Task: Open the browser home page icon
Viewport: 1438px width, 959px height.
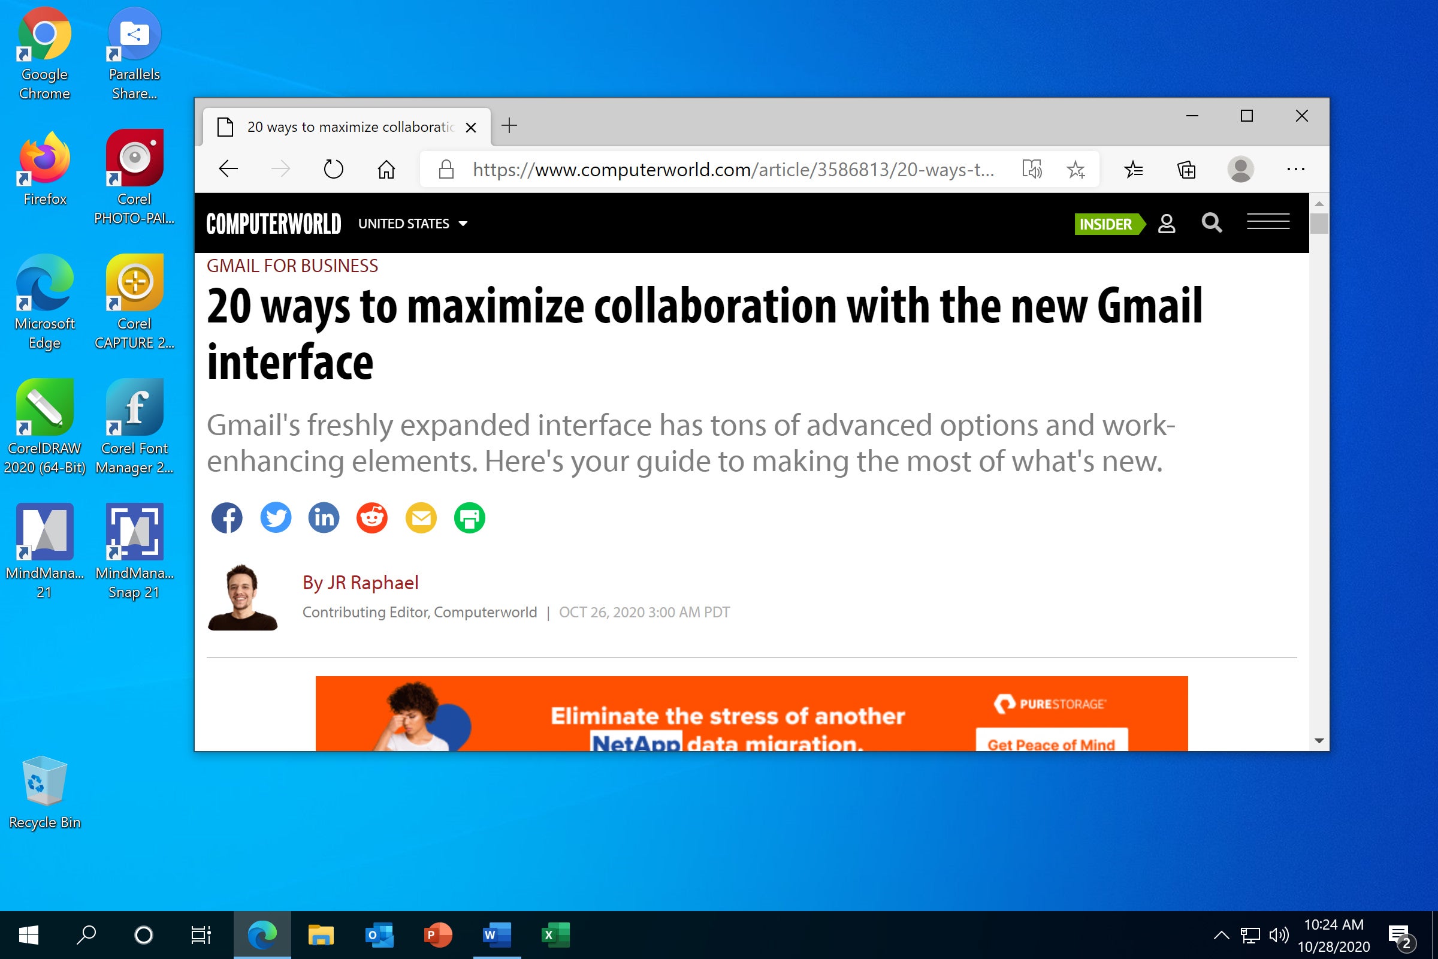Action: pyautogui.click(x=386, y=169)
